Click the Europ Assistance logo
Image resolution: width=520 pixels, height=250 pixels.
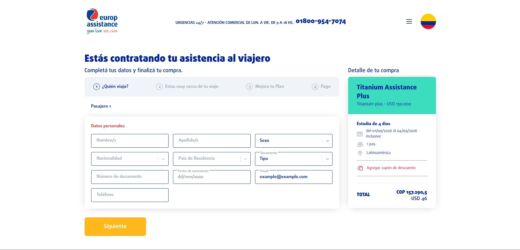click(102, 21)
